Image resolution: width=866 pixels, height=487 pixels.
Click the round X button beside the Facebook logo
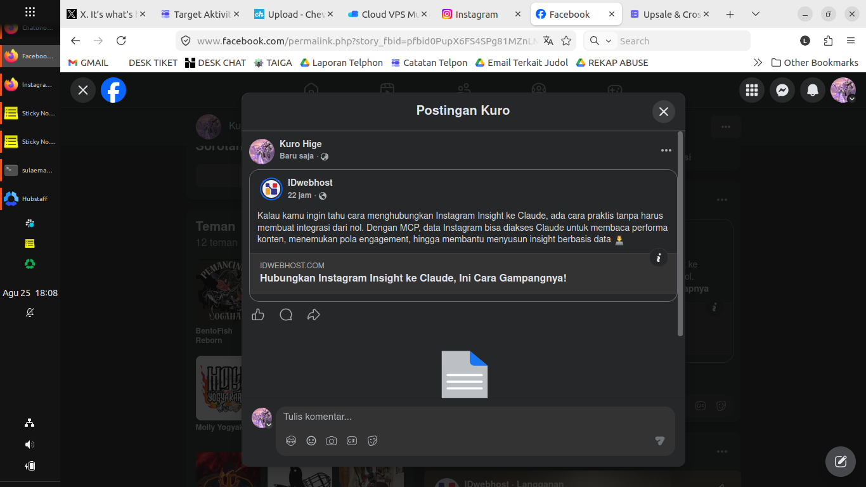83,90
